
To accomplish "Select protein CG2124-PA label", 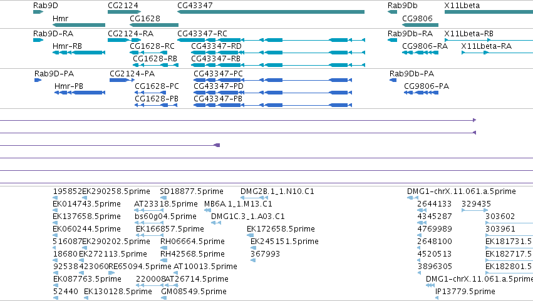I will (132, 74).
